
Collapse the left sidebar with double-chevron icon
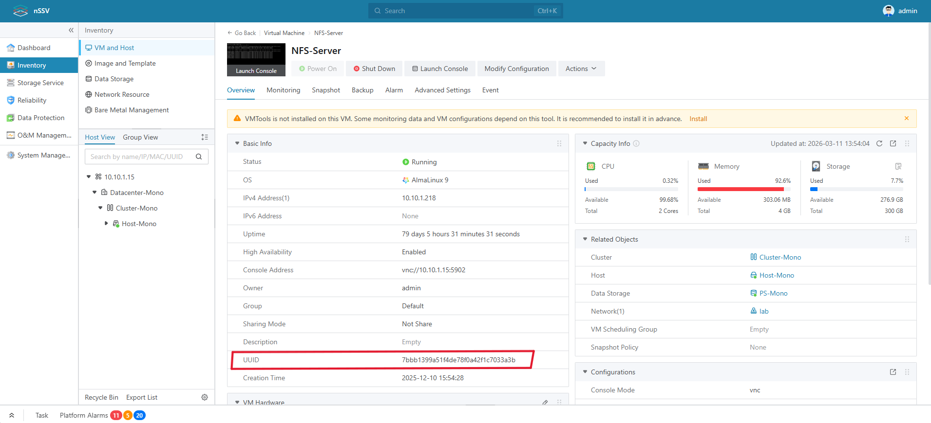click(x=71, y=30)
